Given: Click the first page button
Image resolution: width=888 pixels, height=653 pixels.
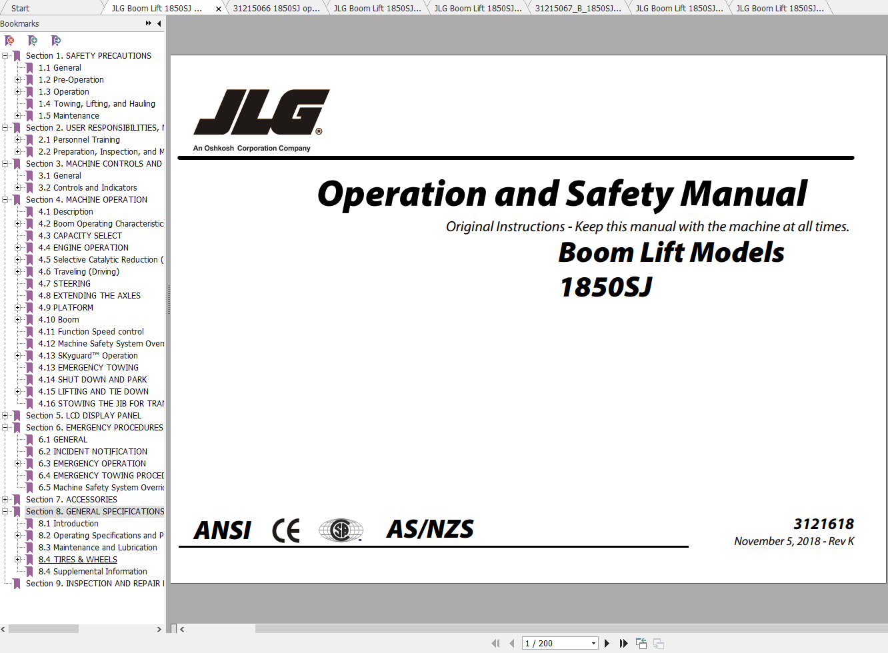Looking at the screenshot, I should [495, 643].
